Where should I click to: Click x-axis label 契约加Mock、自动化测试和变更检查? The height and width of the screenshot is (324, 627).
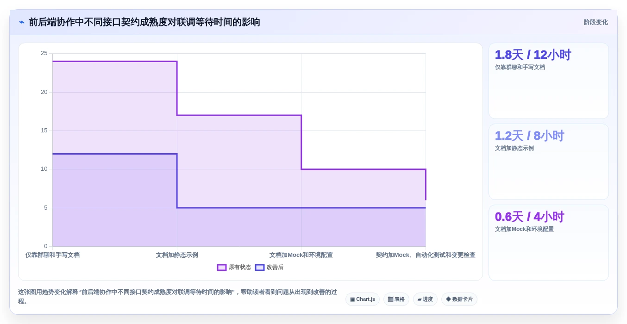[426, 255]
